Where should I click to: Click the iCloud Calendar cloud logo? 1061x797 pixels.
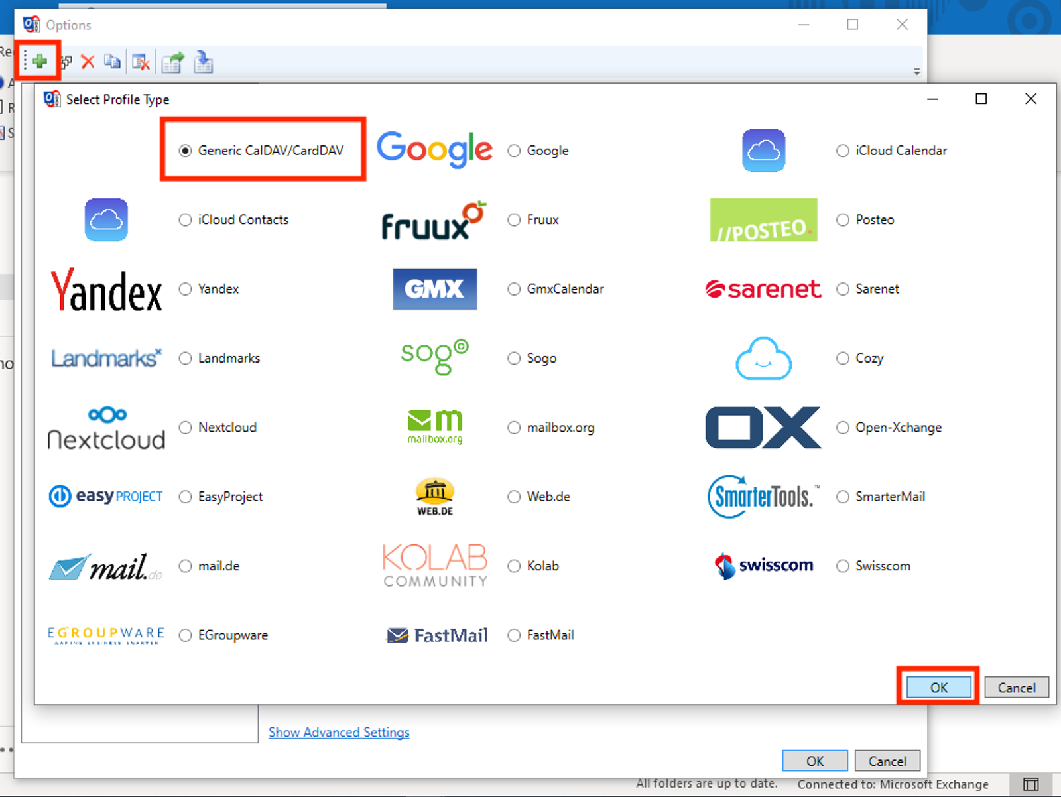(764, 151)
